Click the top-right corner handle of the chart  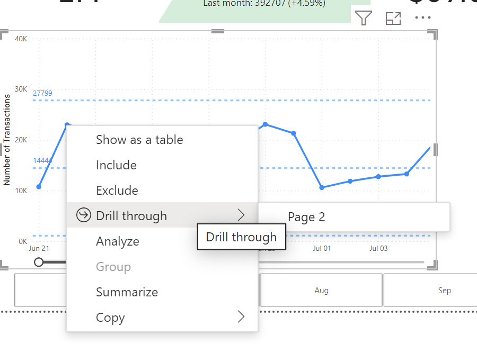pos(432,34)
